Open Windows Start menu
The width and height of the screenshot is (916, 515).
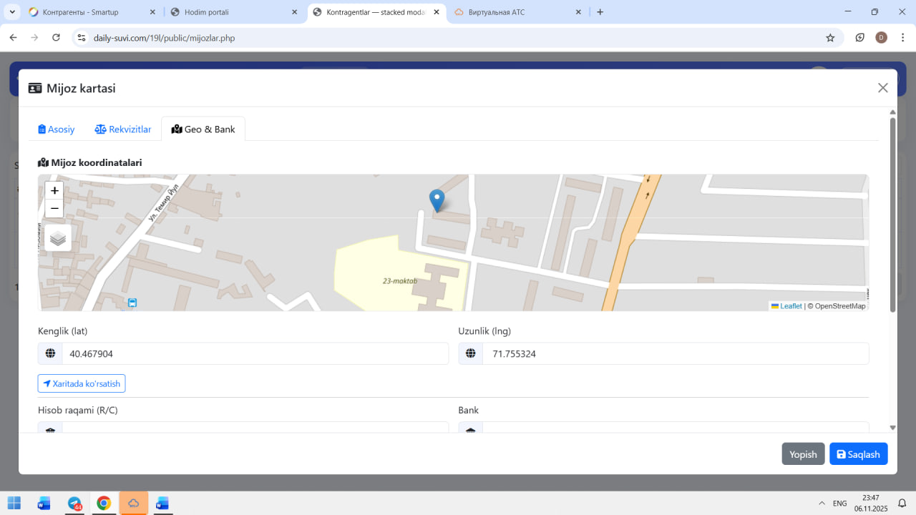tap(14, 504)
